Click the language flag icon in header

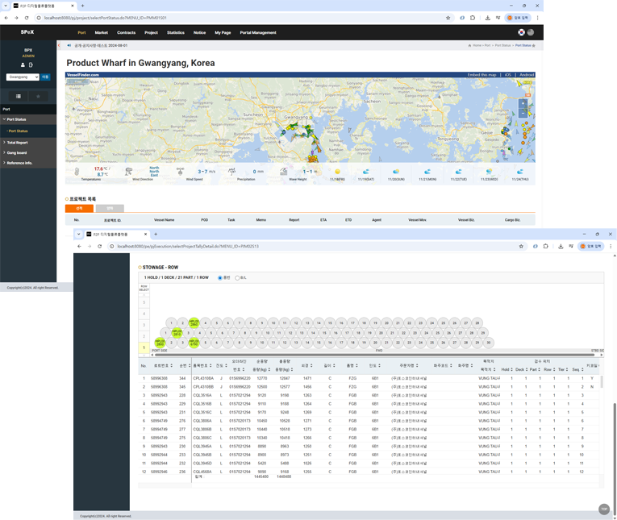[521, 32]
